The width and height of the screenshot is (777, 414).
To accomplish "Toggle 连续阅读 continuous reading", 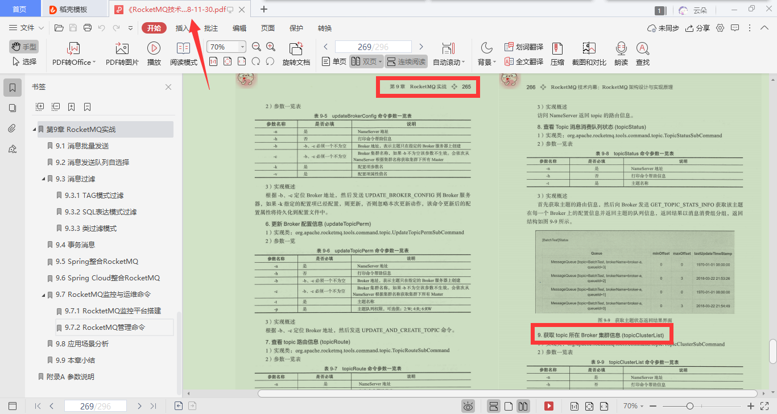I will point(406,61).
